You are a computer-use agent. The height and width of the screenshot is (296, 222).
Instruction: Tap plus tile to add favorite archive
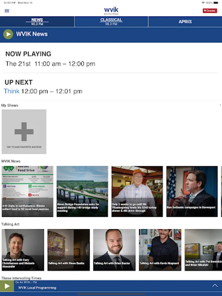click(x=24, y=132)
